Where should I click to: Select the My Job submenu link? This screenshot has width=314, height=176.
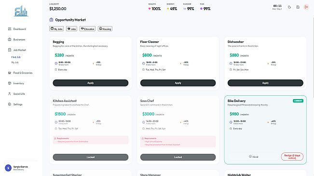[x=15, y=63]
